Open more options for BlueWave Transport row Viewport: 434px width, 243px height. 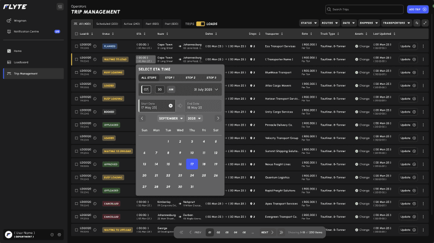pos(423,72)
